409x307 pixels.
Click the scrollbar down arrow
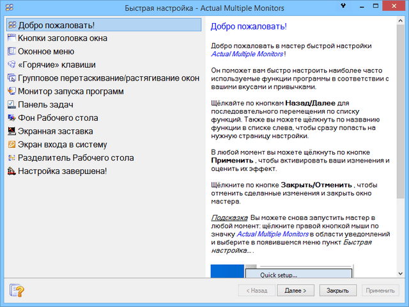click(x=401, y=274)
